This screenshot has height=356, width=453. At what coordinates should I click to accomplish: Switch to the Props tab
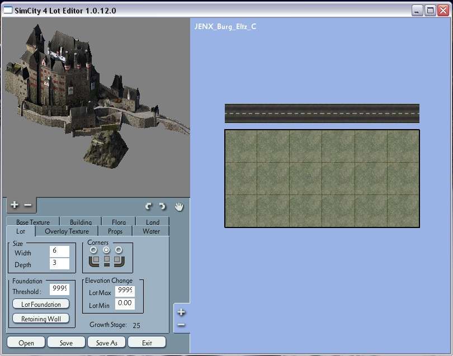(x=115, y=231)
